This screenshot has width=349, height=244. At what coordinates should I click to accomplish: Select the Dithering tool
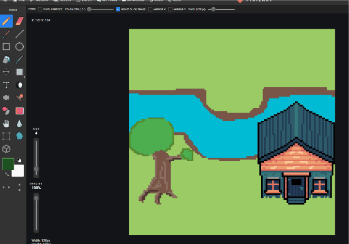pyautogui.click(x=6, y=98)
